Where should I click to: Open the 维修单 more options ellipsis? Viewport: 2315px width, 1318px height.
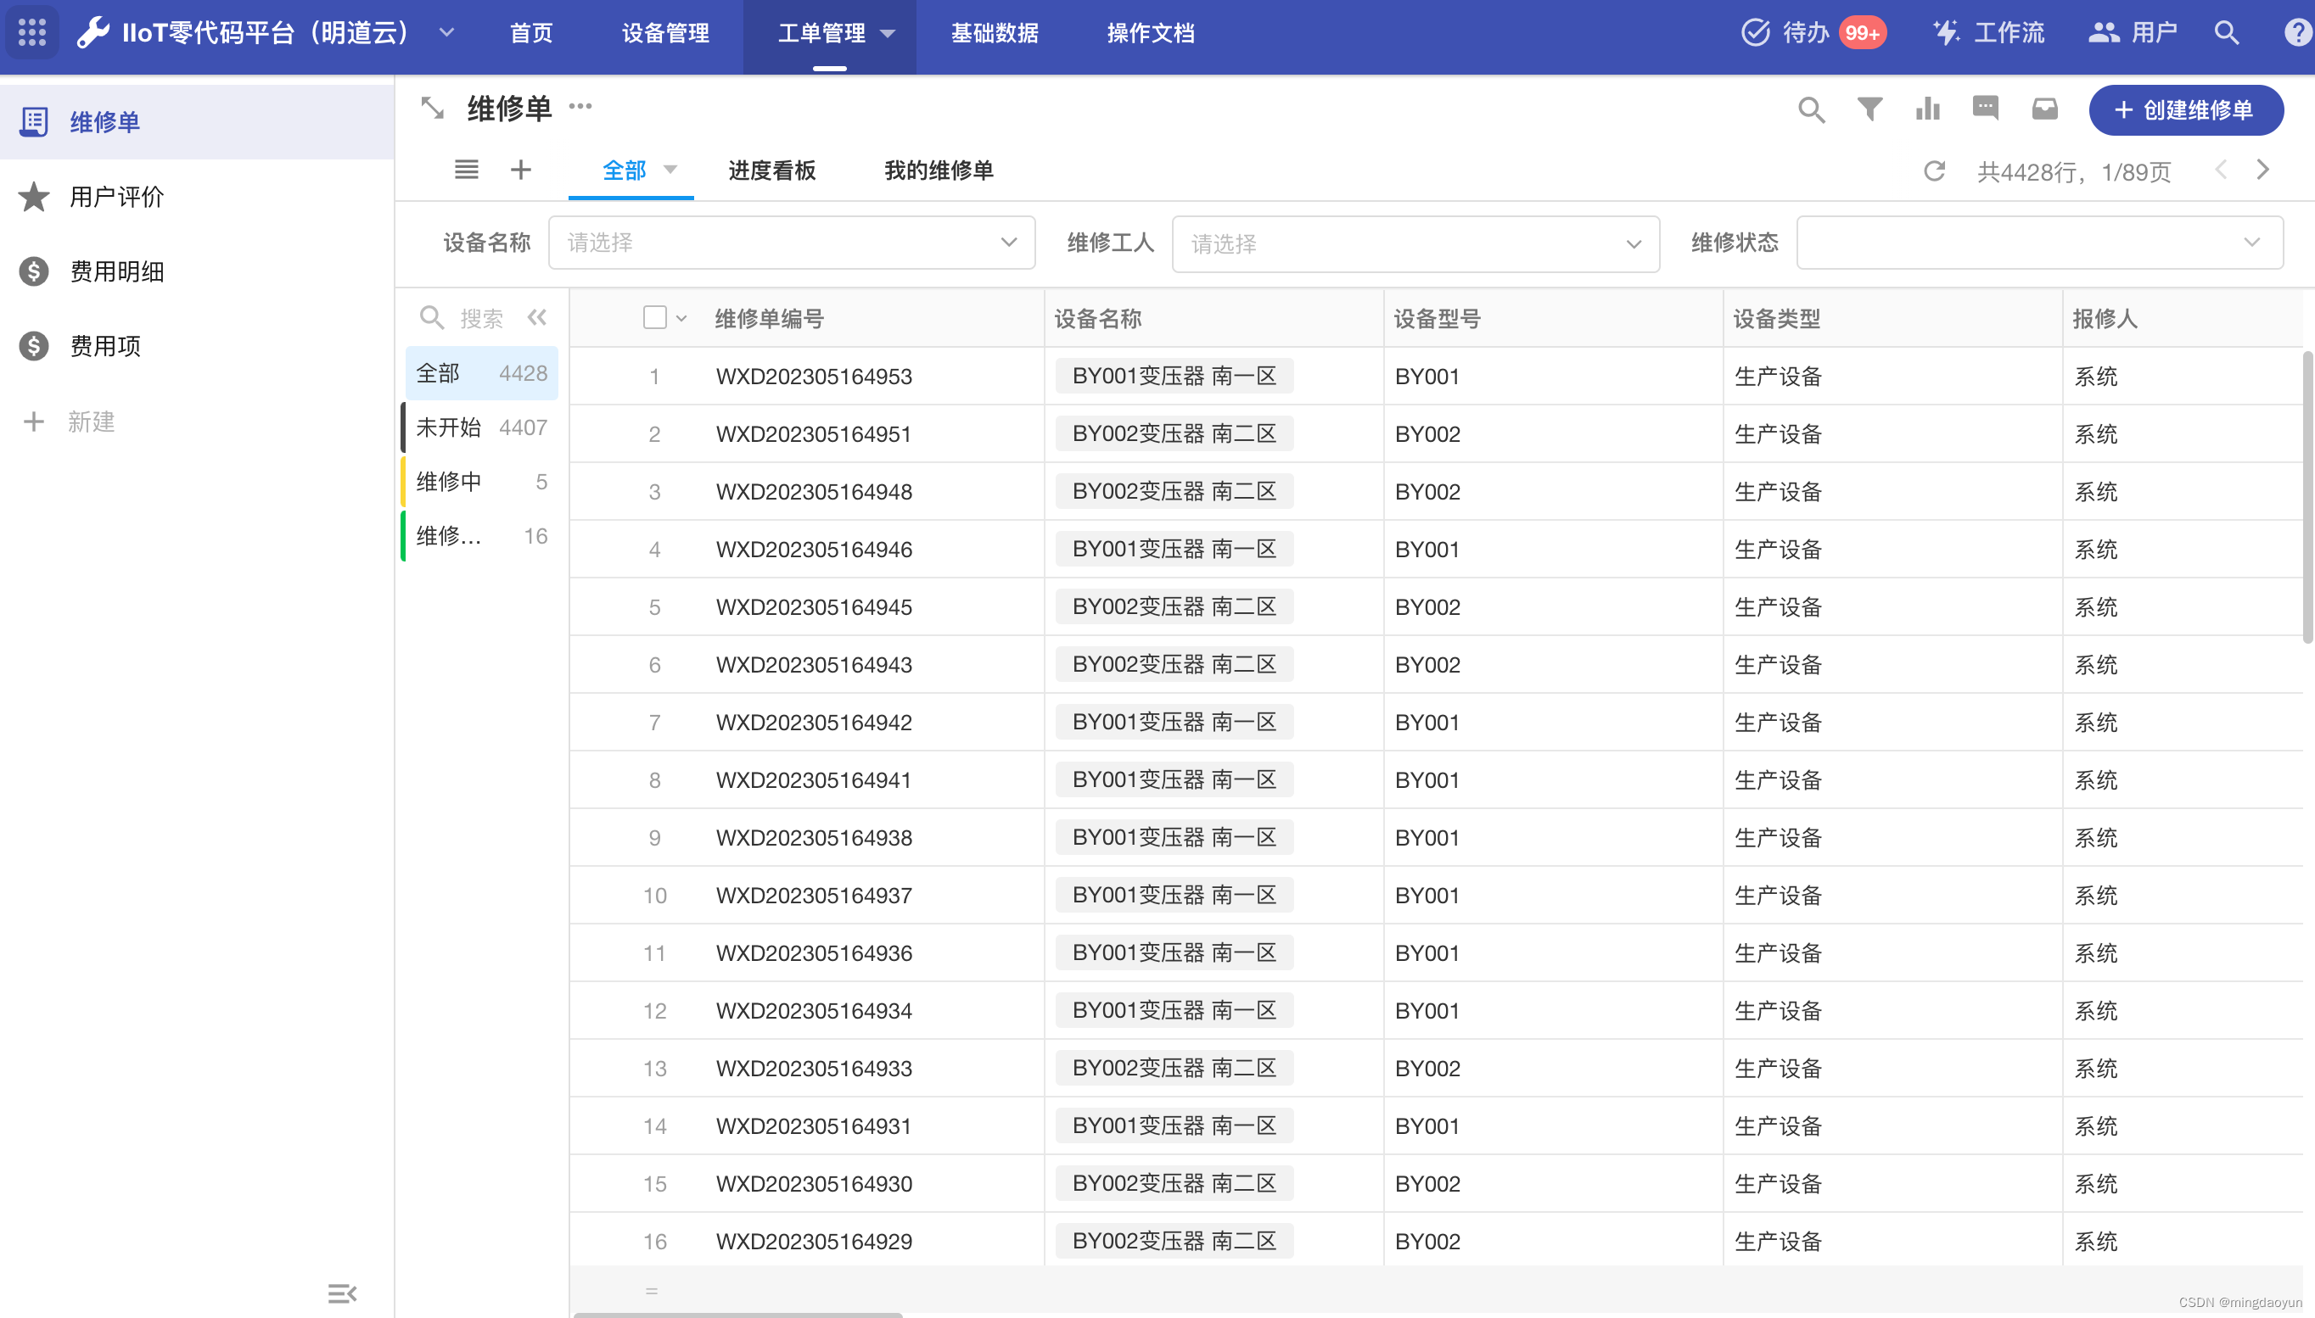[580, 107]
